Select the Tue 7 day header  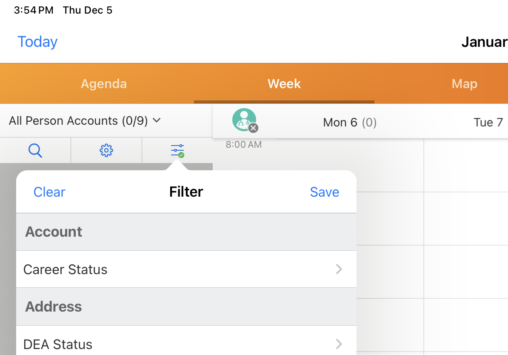pos(488,123)
